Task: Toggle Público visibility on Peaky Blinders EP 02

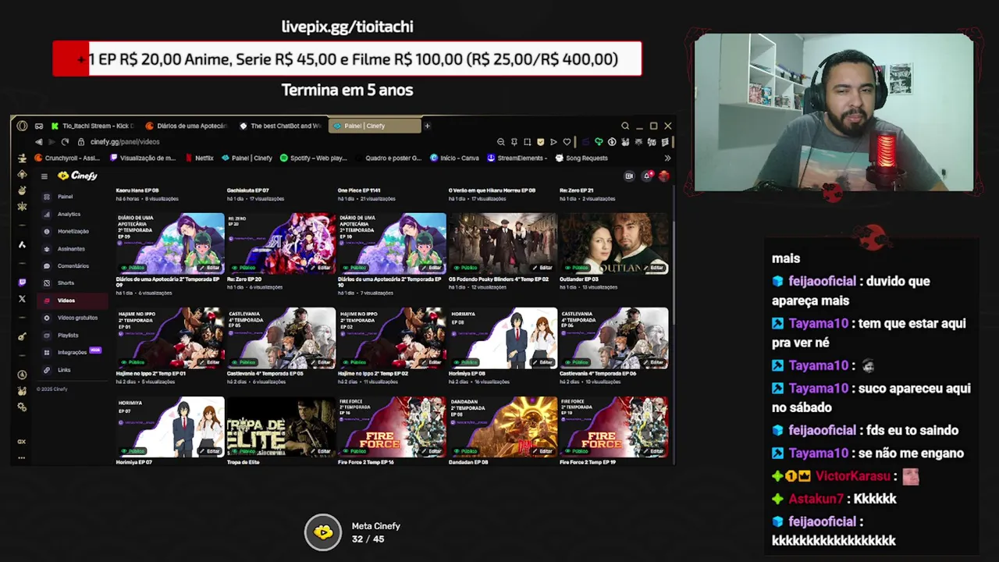Action: [467, 268]
